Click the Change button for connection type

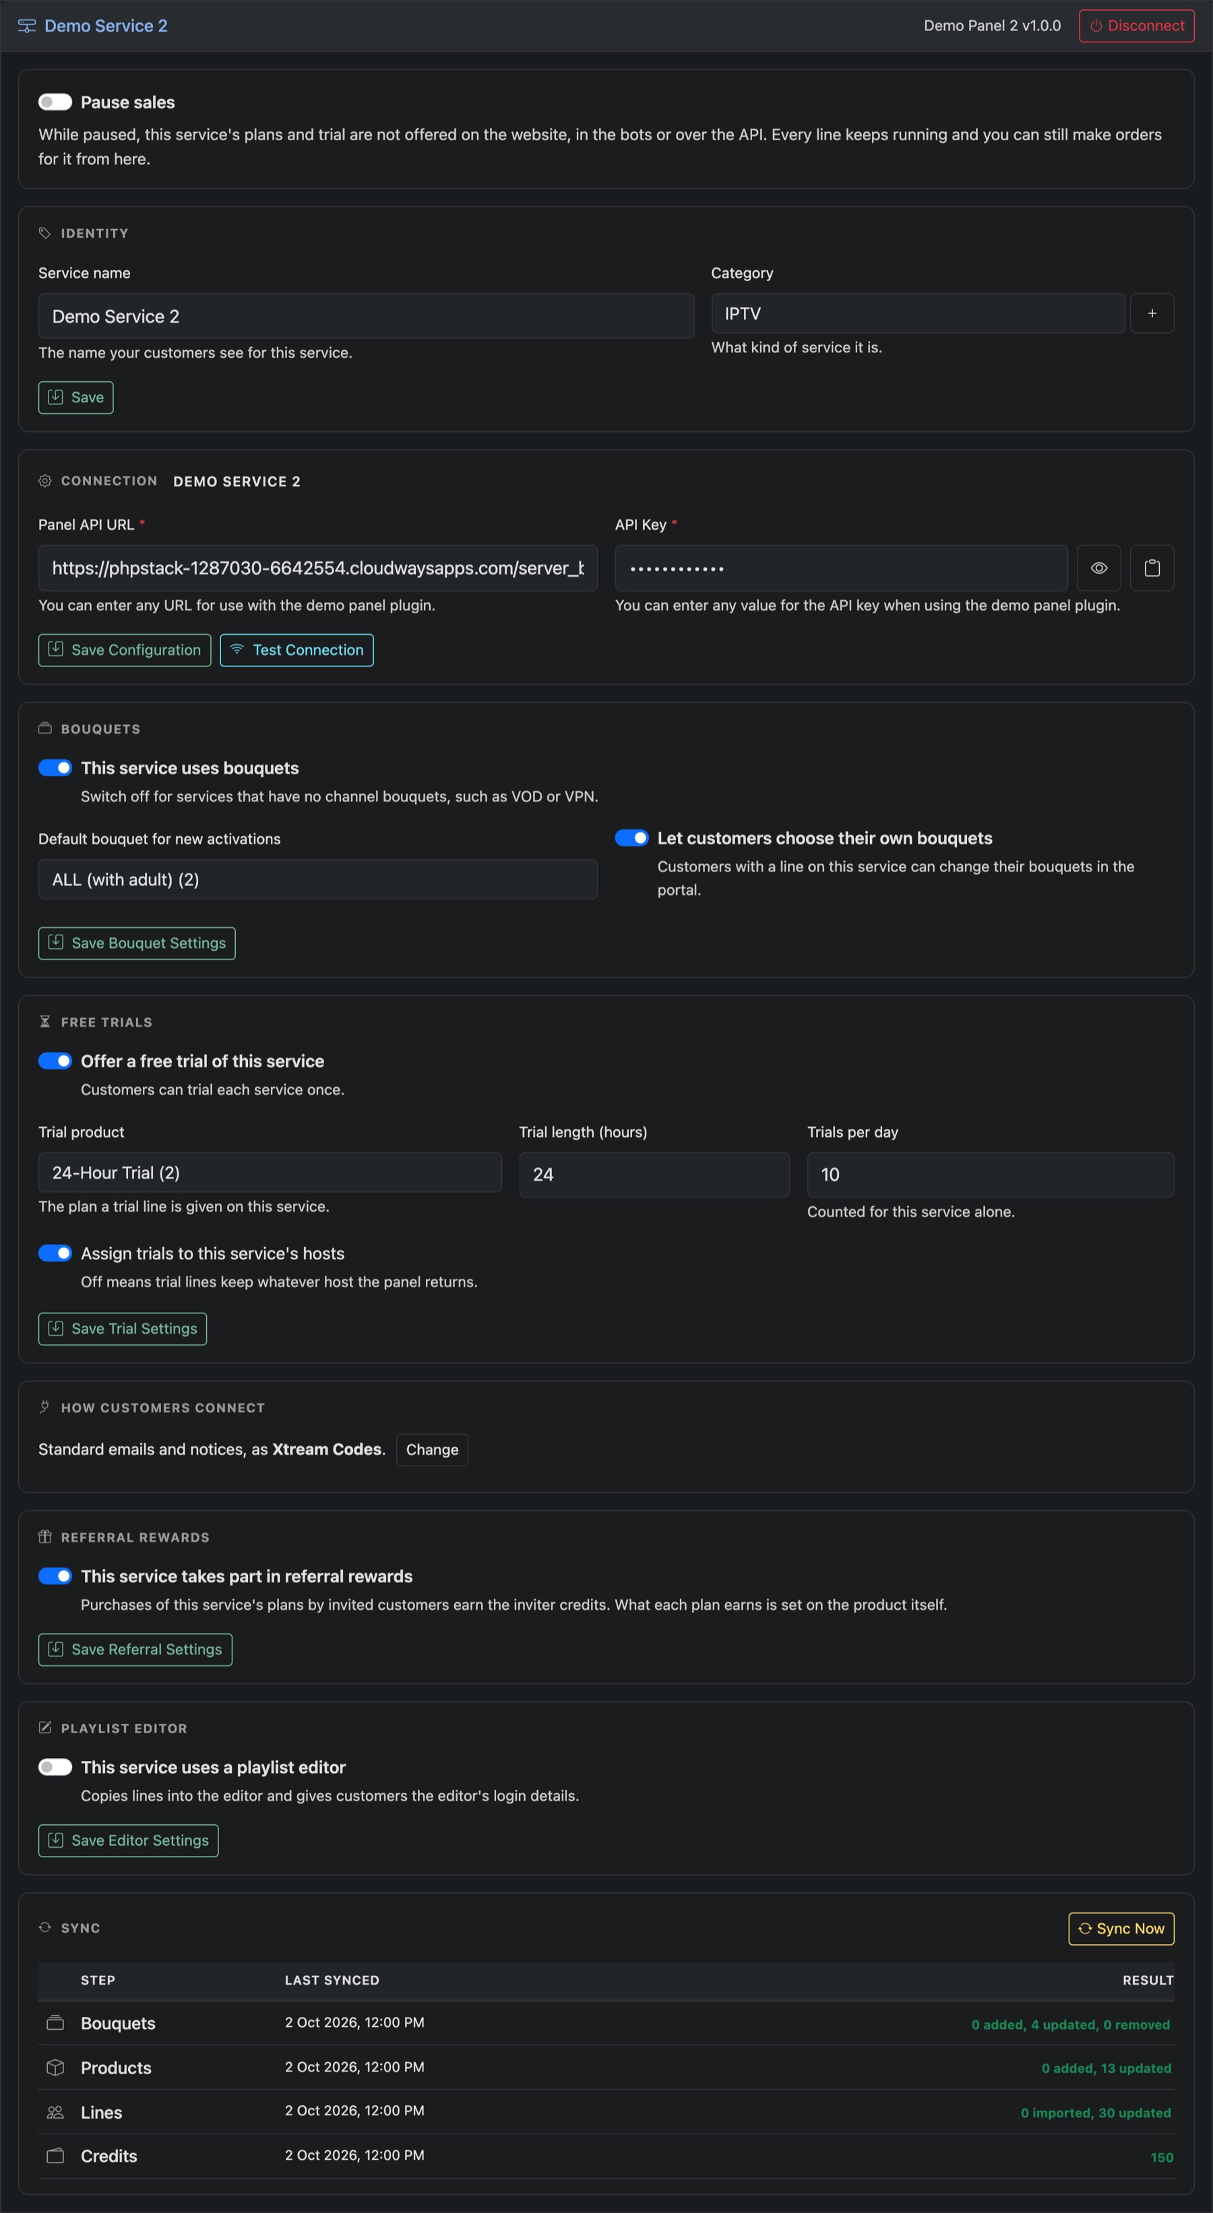coord(432,1450)
